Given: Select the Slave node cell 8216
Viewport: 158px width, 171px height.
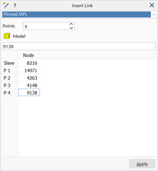Looking at the screenshot, I should tap(29, 63).
